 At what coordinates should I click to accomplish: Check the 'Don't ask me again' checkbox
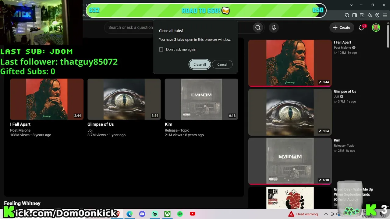[x=161, y=50]
